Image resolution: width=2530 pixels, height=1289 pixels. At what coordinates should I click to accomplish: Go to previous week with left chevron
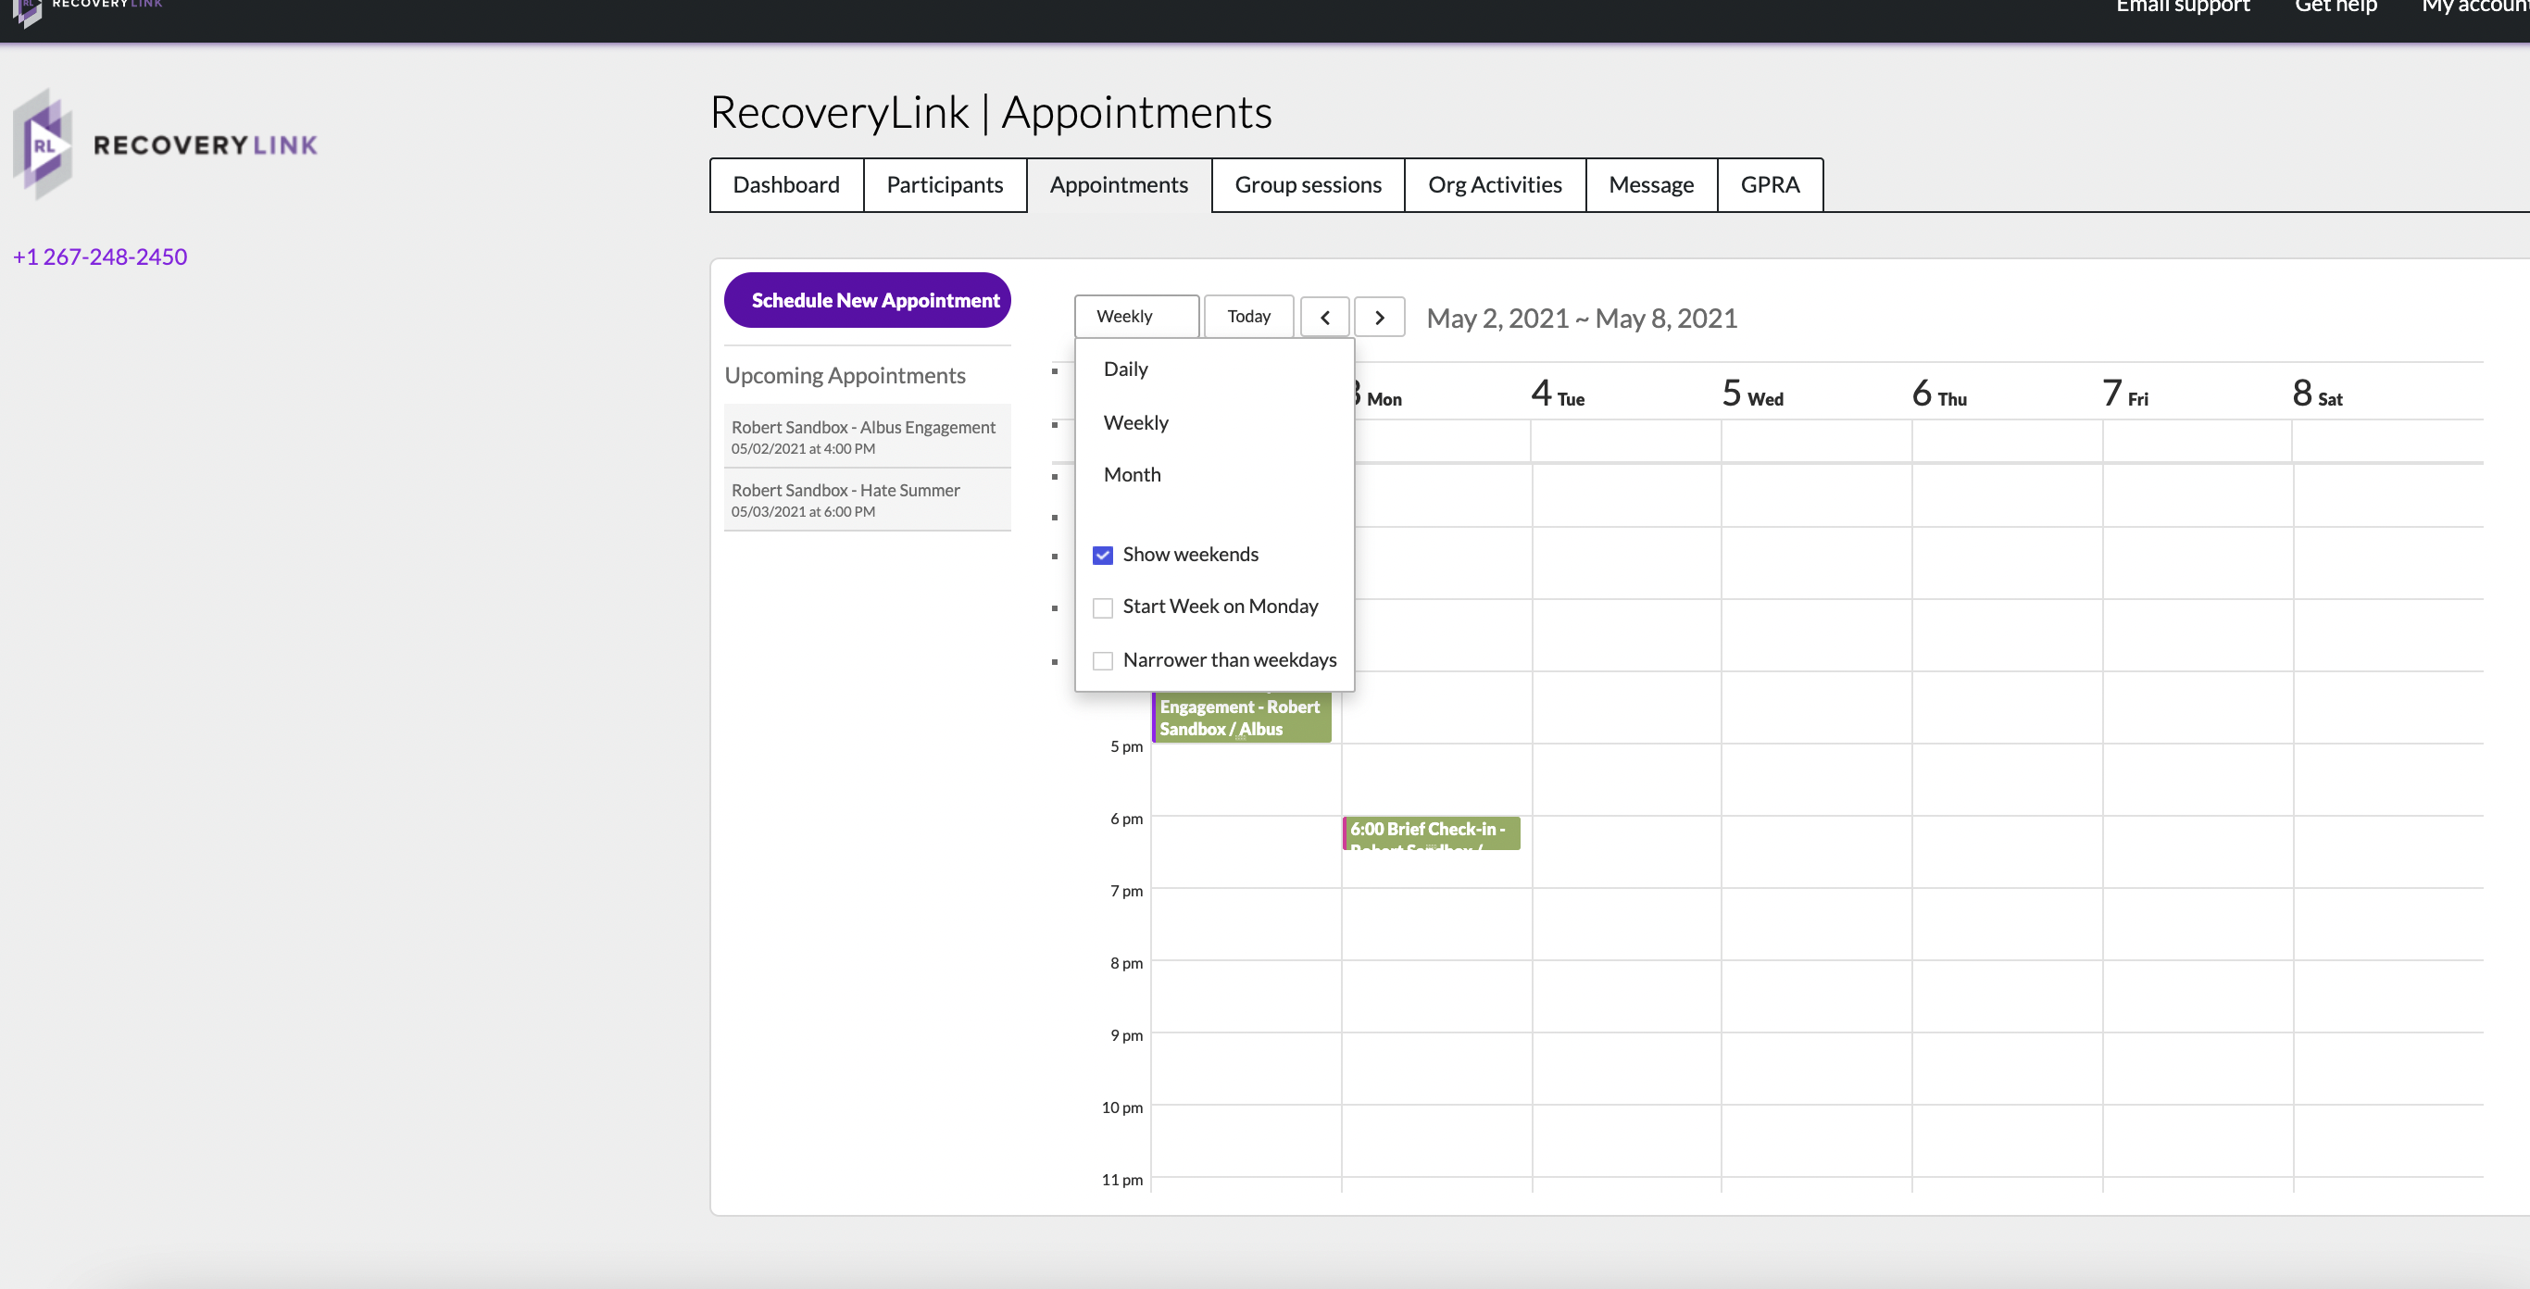pyautogui.click(x=1325, y=317)
